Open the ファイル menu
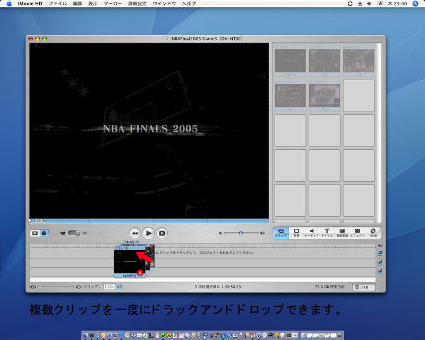The image size is (425, 340). (57, 4)
